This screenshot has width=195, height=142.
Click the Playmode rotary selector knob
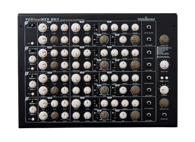pyautogui.click(x=164, y=90)
